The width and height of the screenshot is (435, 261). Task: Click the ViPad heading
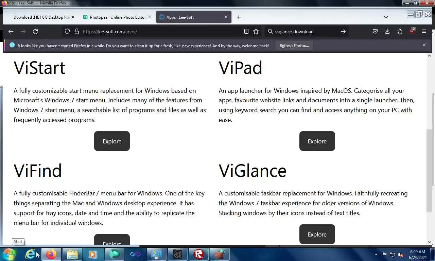pos(241,68)
